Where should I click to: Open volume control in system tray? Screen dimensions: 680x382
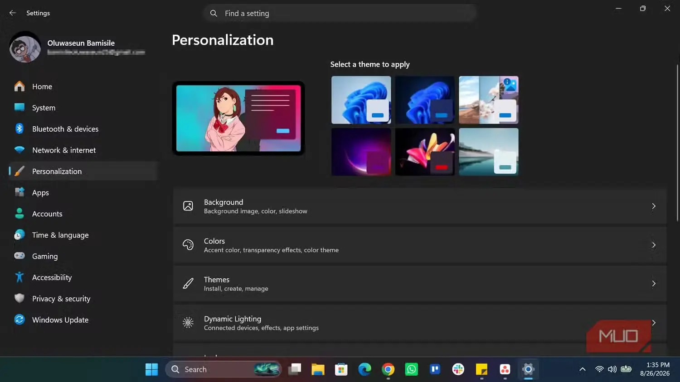612,369
